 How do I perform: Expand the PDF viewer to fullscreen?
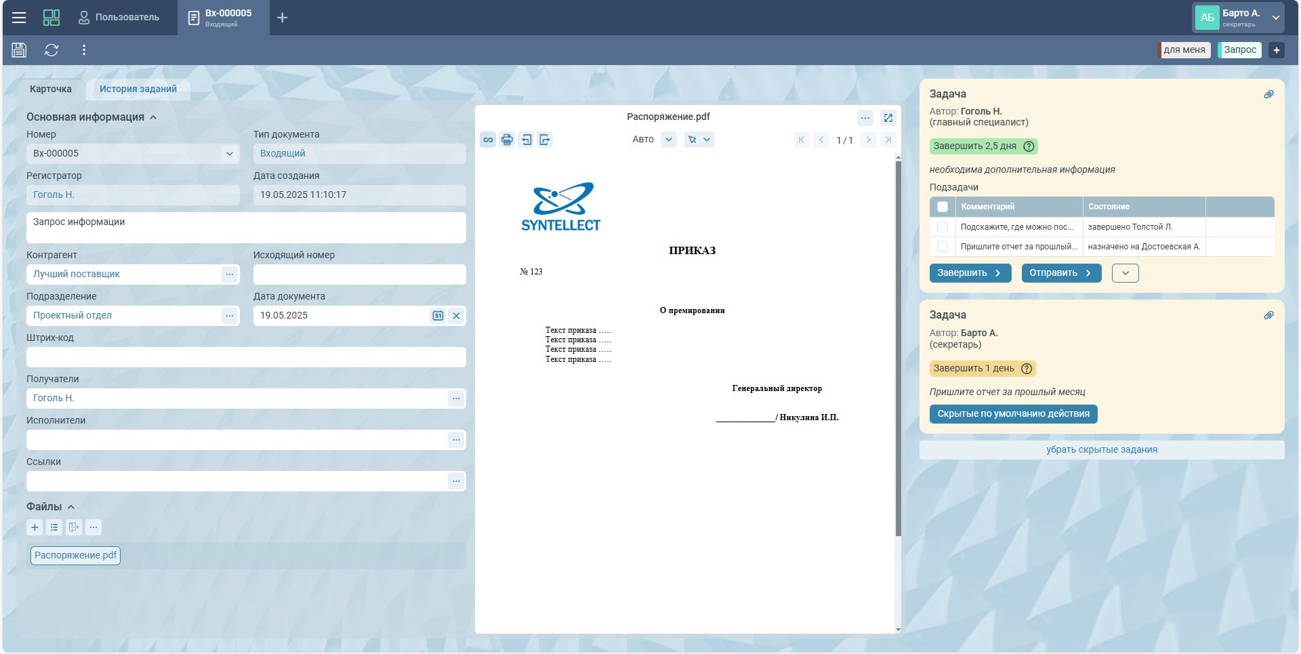click(x=888, y=118)
